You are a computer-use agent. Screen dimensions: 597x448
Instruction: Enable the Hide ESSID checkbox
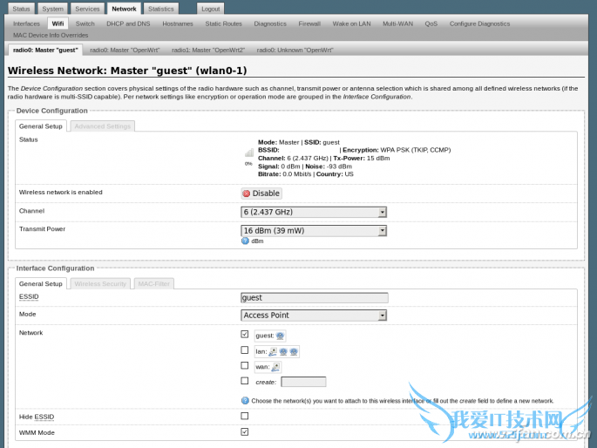point(244,416)
